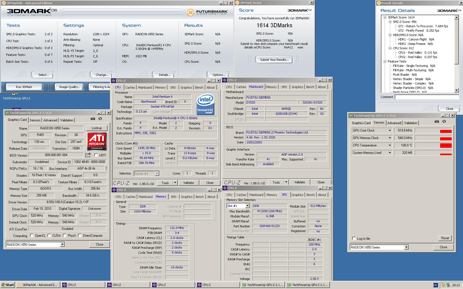Collapse the Feature Tests tree node
This screenshot has height=289, width=463.
[x=385, y=61]
